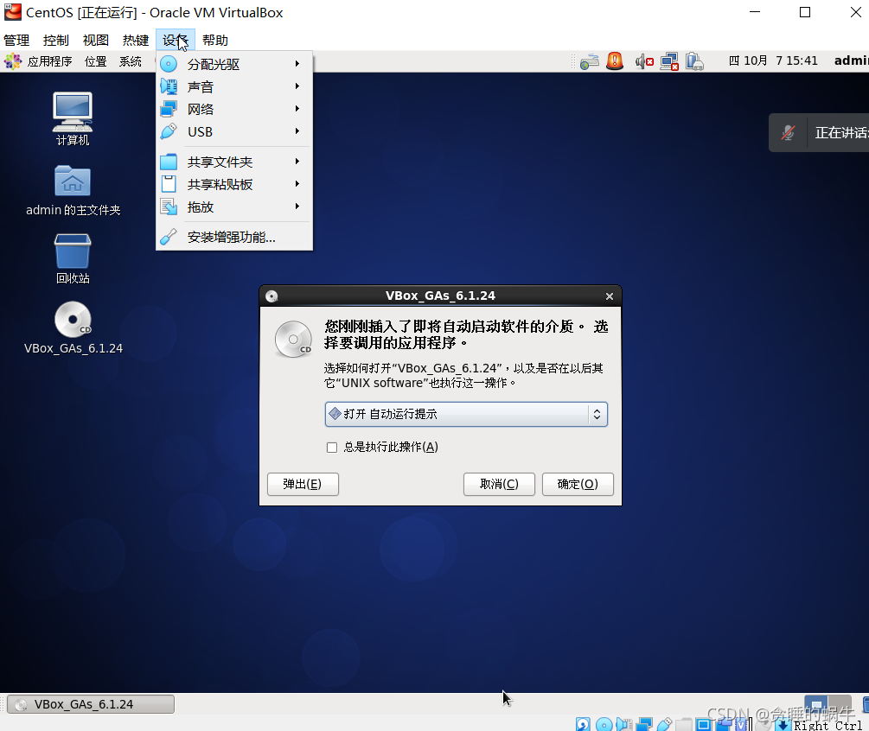
Task: Click the audio status bar icon
Action: point(624,724)
